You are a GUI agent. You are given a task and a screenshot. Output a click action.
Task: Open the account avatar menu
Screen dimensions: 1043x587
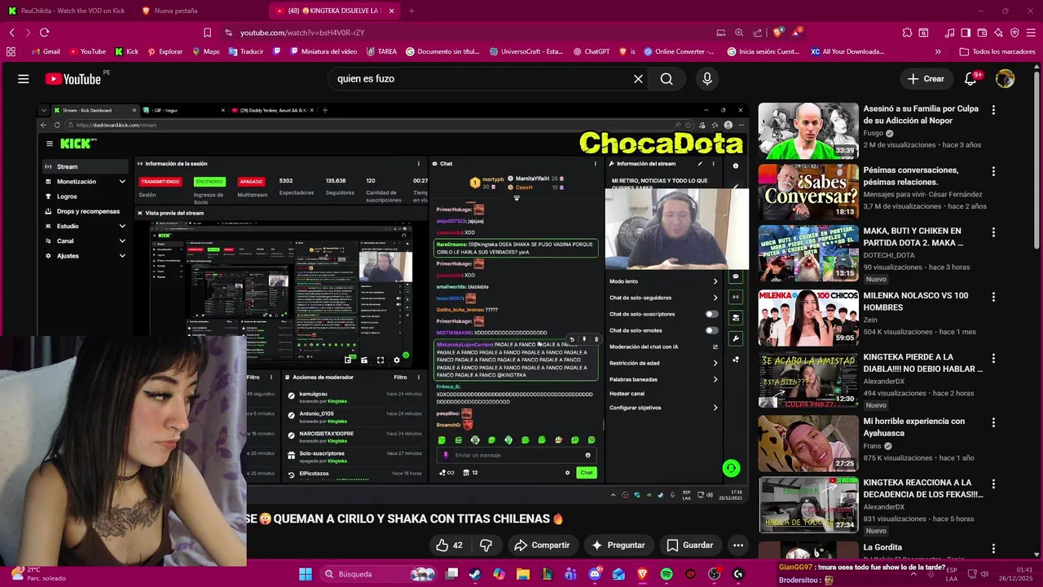click(1005, 79)
